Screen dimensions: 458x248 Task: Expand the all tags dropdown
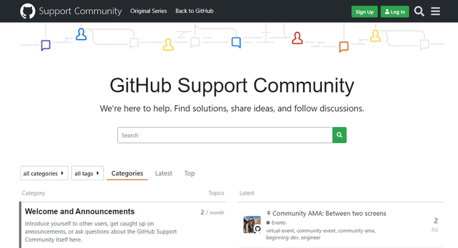tap(87, 173)
